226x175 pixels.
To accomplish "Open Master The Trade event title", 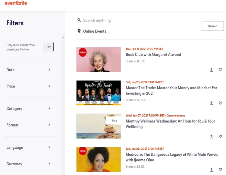I will pyautogui.click(x=171, y=91).
